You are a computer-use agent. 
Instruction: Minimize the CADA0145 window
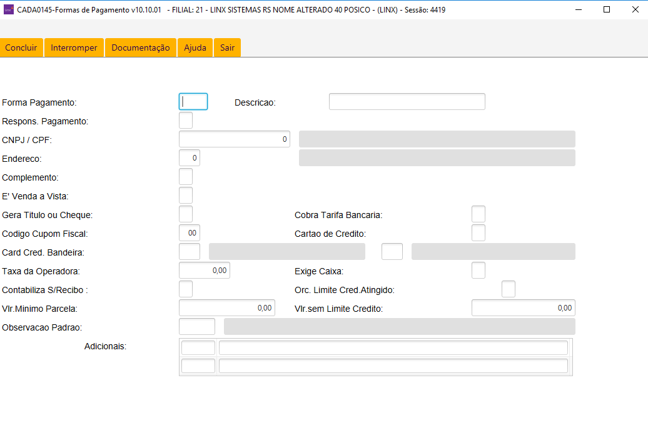pyautogui.click(x=579, y=9)
